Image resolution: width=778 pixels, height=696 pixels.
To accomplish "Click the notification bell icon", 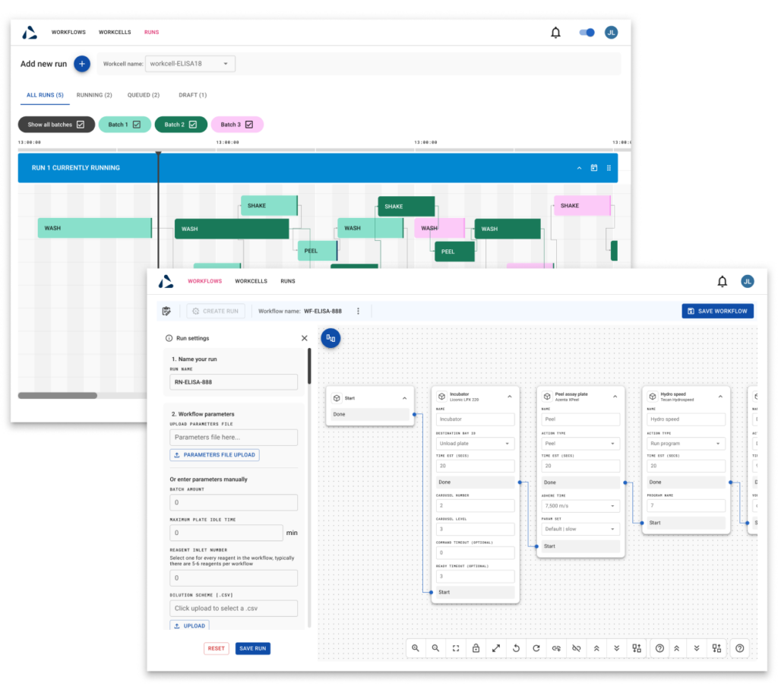I will click(x=555, y=32).
